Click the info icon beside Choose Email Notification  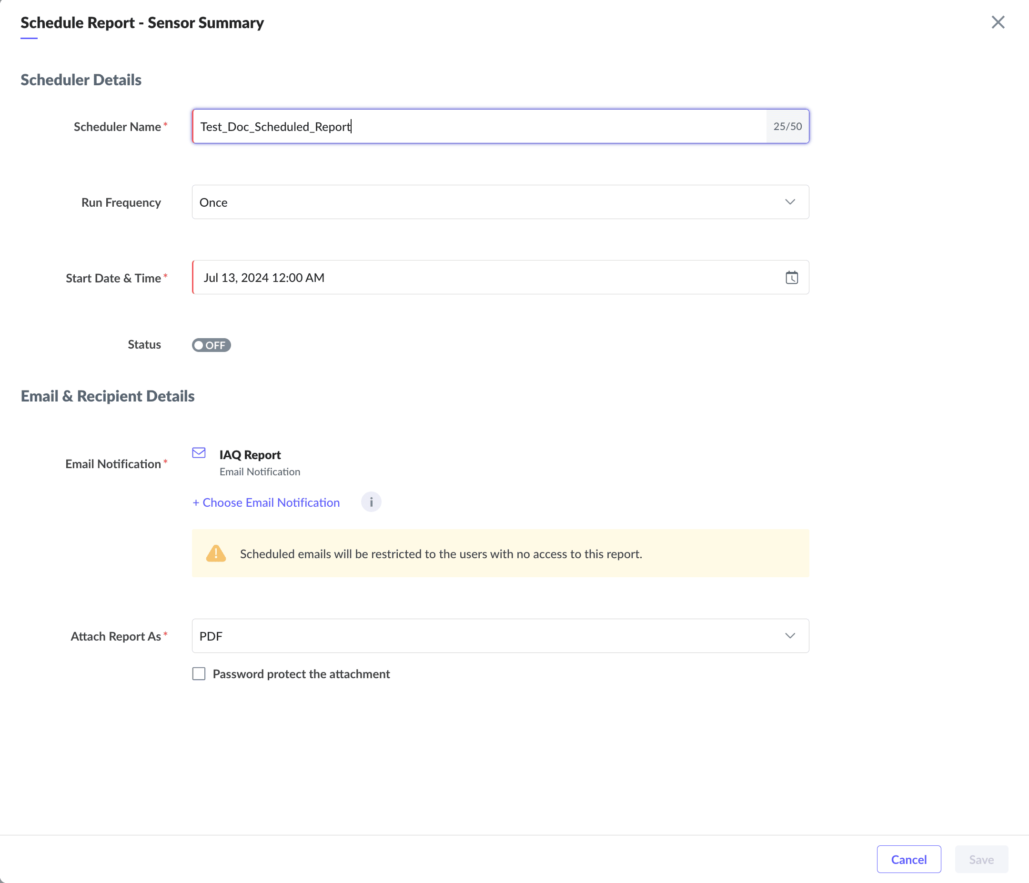[371, 502]
